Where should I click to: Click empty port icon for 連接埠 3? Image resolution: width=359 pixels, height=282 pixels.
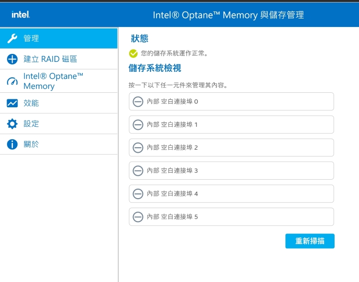click(138, 171)
